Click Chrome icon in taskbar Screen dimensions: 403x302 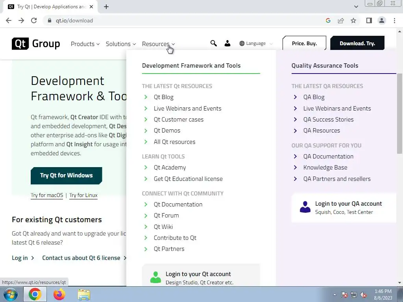pos(35,294)
